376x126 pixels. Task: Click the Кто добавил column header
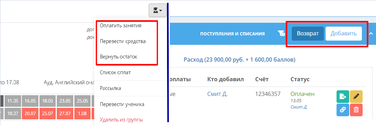coord(226,79)
